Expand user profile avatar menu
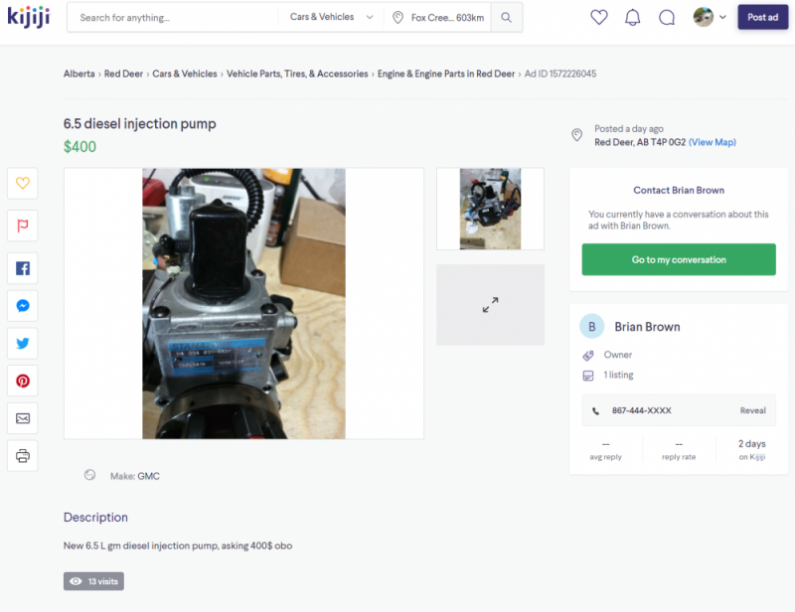This screenshot has height=612, width=795. point(710,17)
